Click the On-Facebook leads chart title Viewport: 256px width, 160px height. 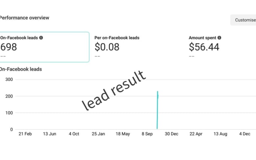coord(21,69)
